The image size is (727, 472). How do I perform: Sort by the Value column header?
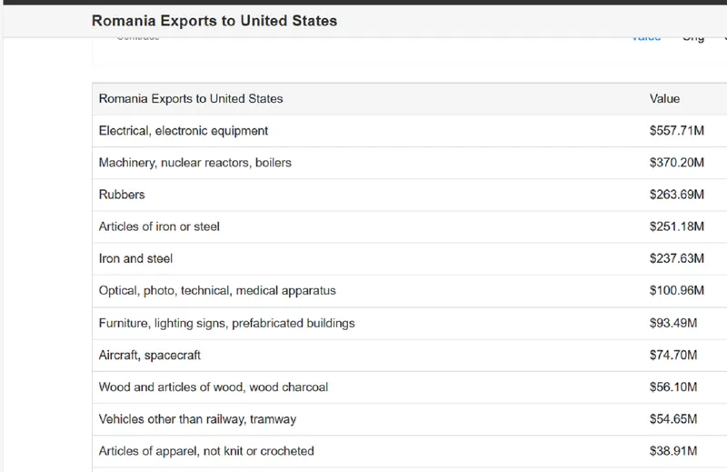(x=664, y=98)
